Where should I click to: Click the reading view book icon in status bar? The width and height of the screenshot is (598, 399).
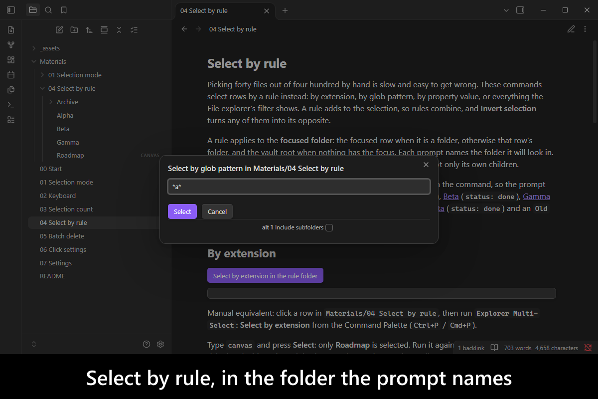(x=494, y=348)
